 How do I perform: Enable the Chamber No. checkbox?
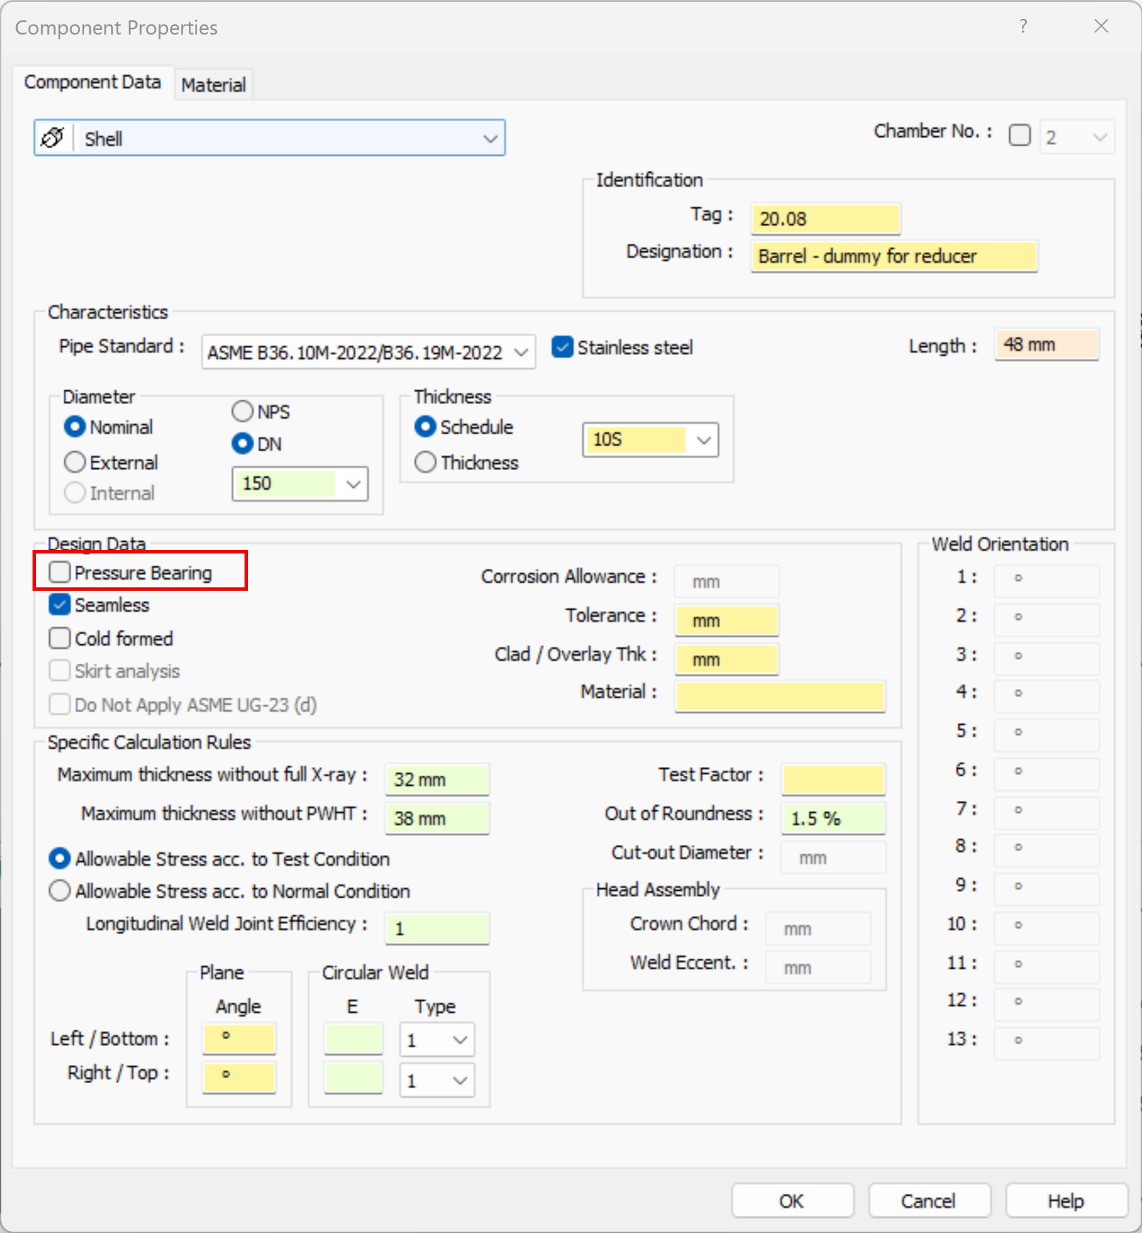pyautogui.click(x=1019, y=135)
